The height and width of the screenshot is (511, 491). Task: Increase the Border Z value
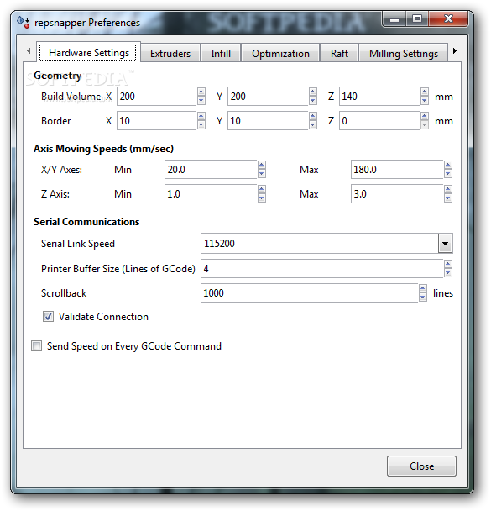click(425, 116)
